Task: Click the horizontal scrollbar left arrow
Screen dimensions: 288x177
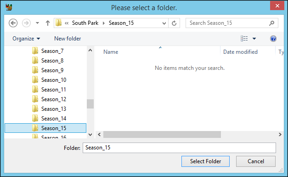Action: 99,135
